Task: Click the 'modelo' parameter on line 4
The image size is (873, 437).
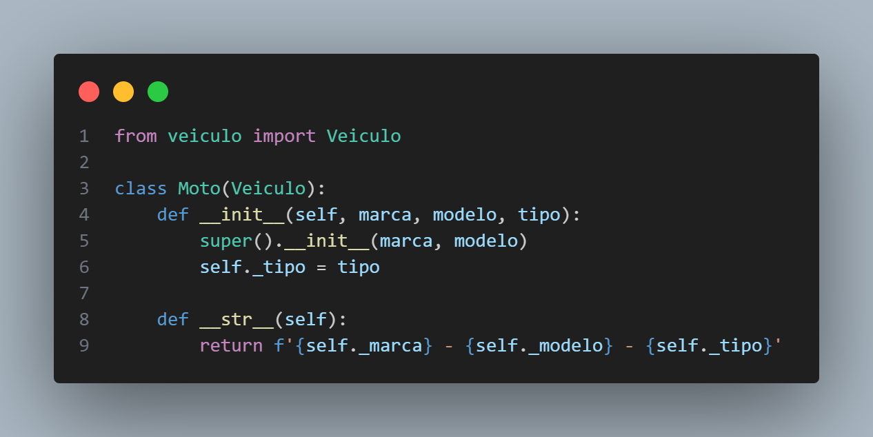Action: tap(465, 215)
